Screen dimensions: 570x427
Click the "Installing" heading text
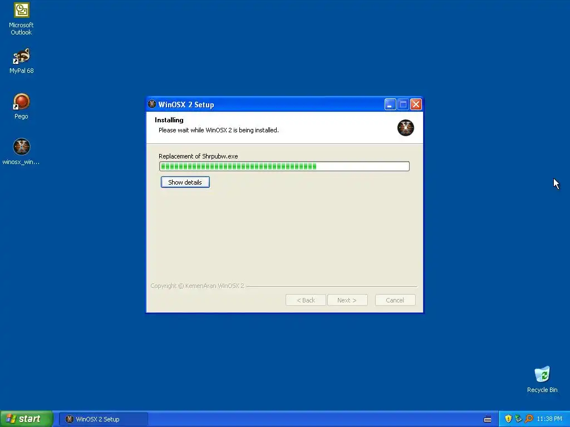169,120
